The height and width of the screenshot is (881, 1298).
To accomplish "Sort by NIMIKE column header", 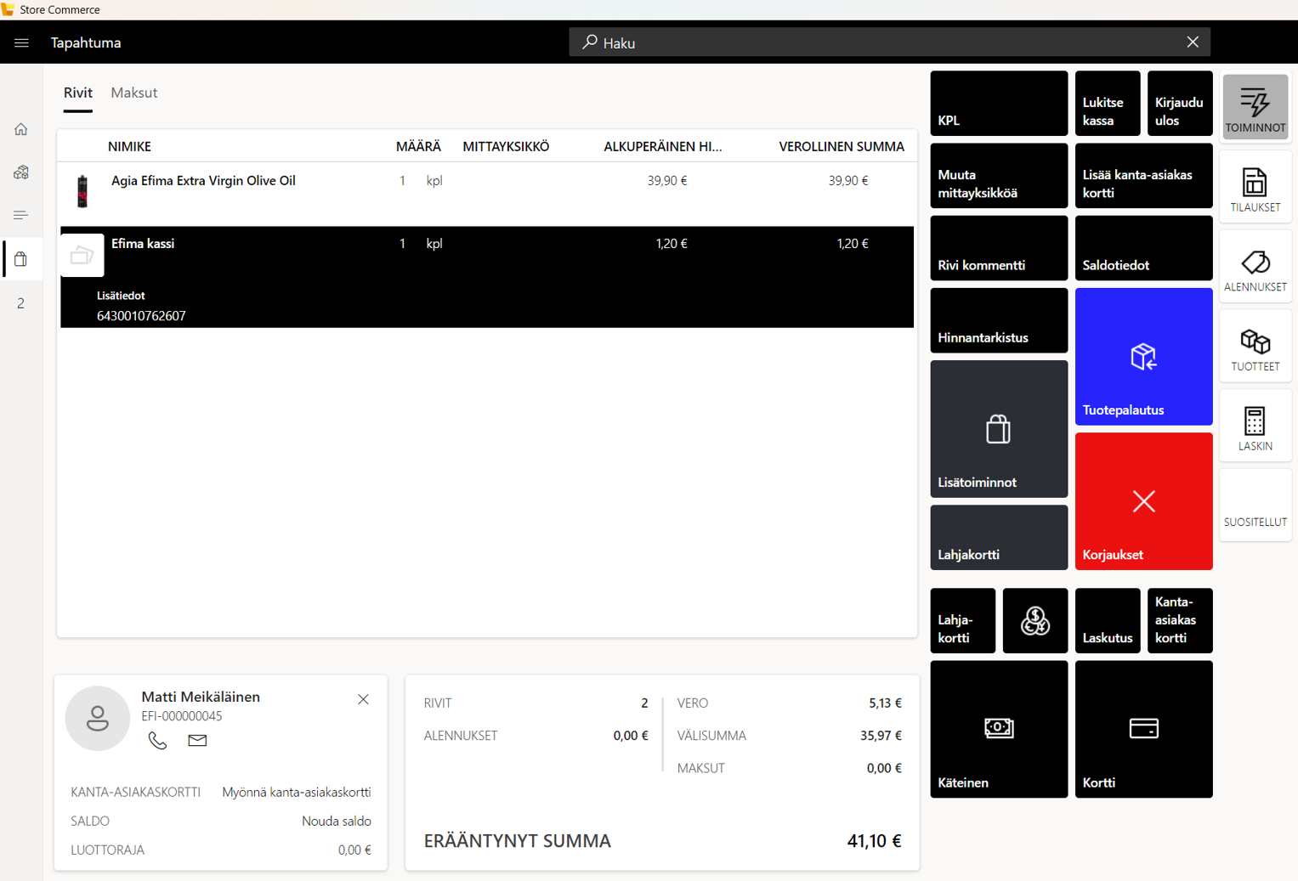I will [129, 146].
